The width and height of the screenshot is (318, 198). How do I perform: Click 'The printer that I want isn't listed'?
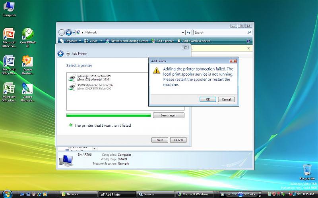pyautogui.click(x=103, y=126)
